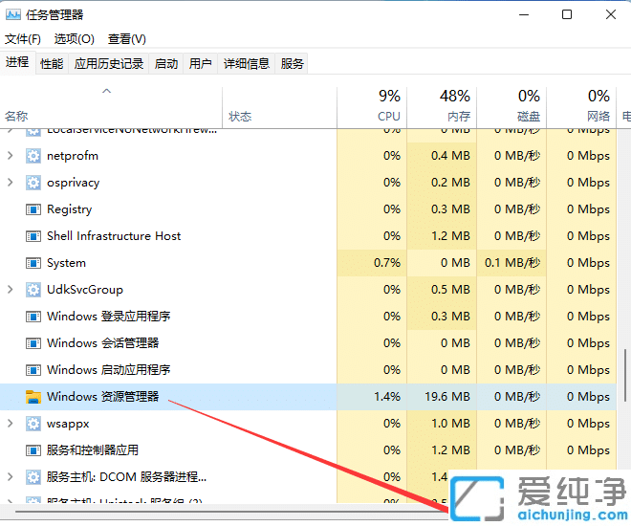Image resolution: width=631 pixels, height=526 pixels.
Task: Expand the netprofm process group
Action: point(11,155)
